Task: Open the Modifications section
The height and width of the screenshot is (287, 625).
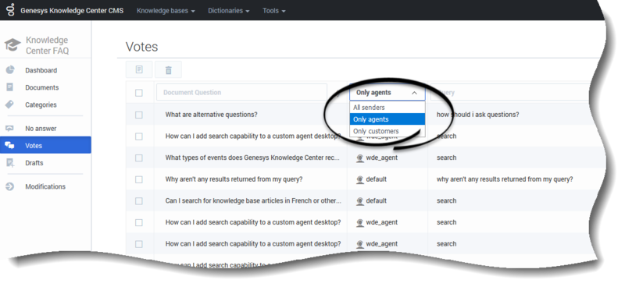Action: [45, 186]
